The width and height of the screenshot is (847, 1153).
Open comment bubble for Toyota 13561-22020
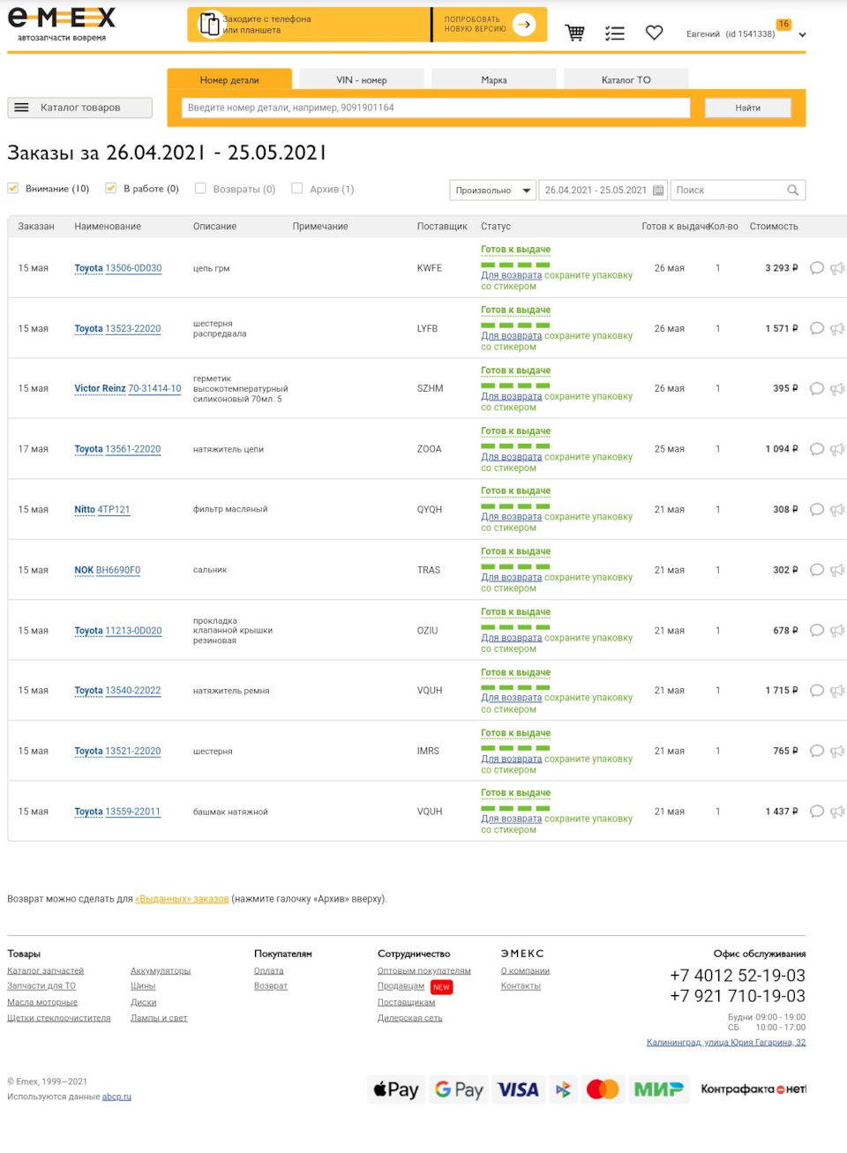pos(817,449)
